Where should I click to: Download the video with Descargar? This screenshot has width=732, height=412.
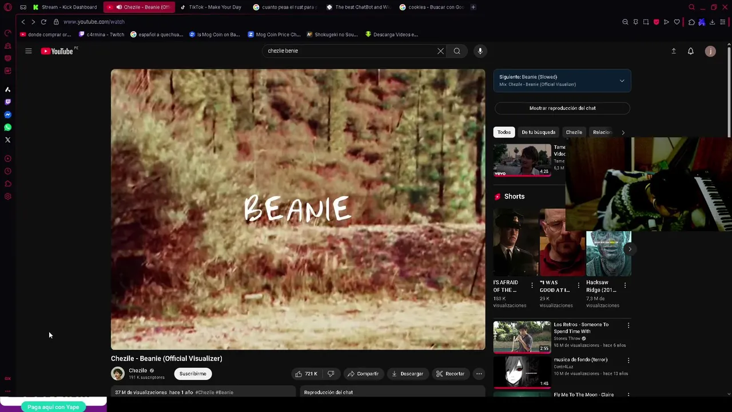(407, 374)
